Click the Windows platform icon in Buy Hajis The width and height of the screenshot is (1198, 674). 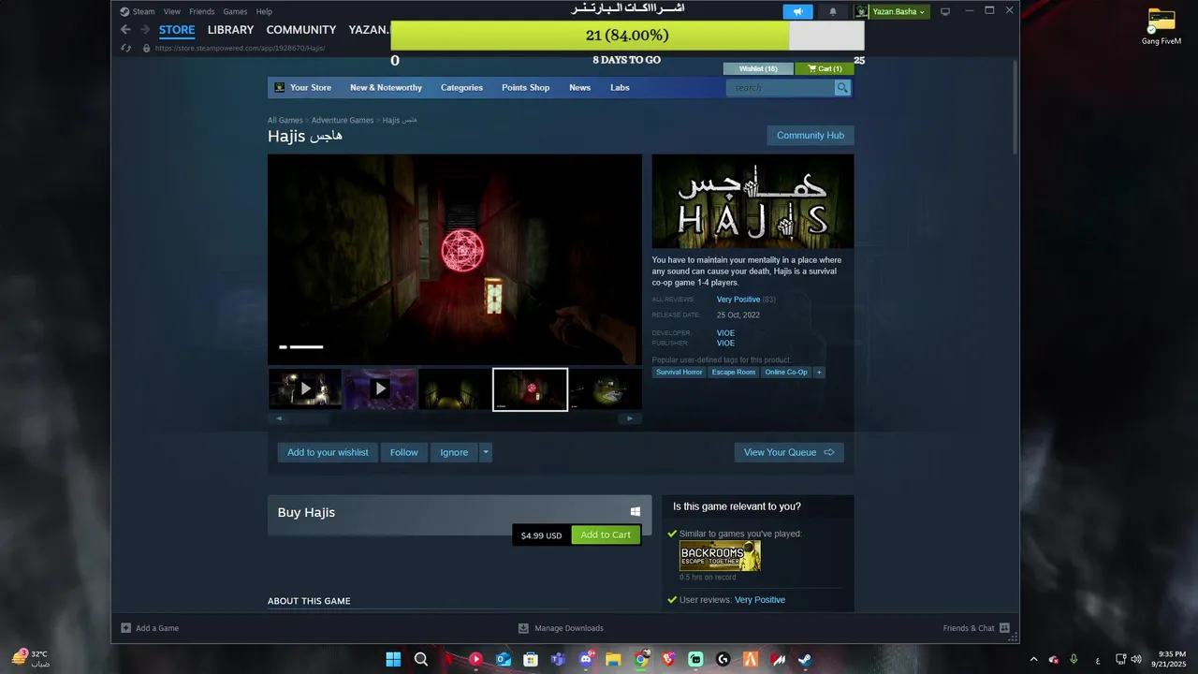coord(636,512)
